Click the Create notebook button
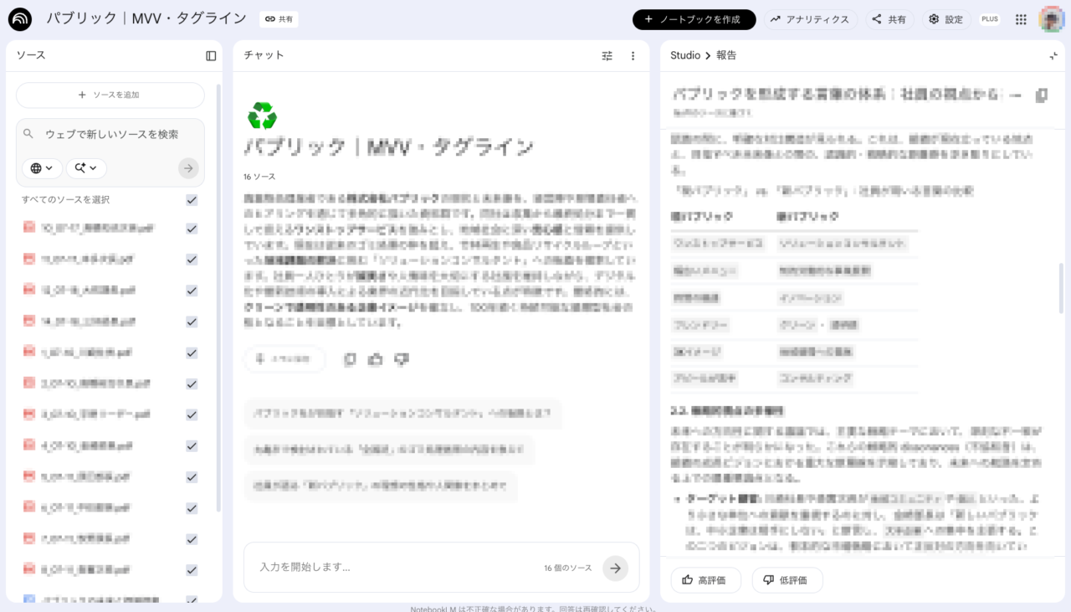The width and height of the screenshot is (1071, 612). [x=694, y=19]
